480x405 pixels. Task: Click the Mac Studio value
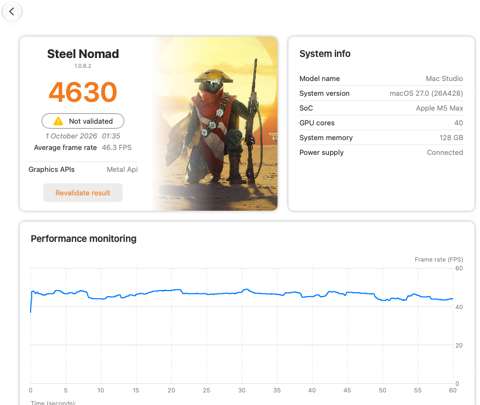pos(444,79)
